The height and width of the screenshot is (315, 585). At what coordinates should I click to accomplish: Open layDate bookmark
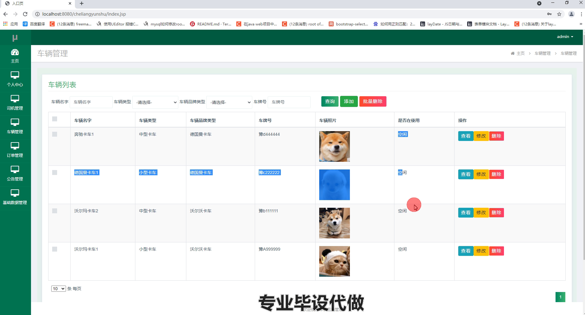point(441,24)
